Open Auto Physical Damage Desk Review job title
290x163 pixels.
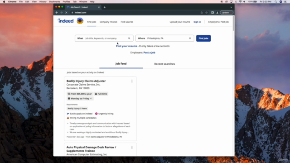tap(91, 149)
